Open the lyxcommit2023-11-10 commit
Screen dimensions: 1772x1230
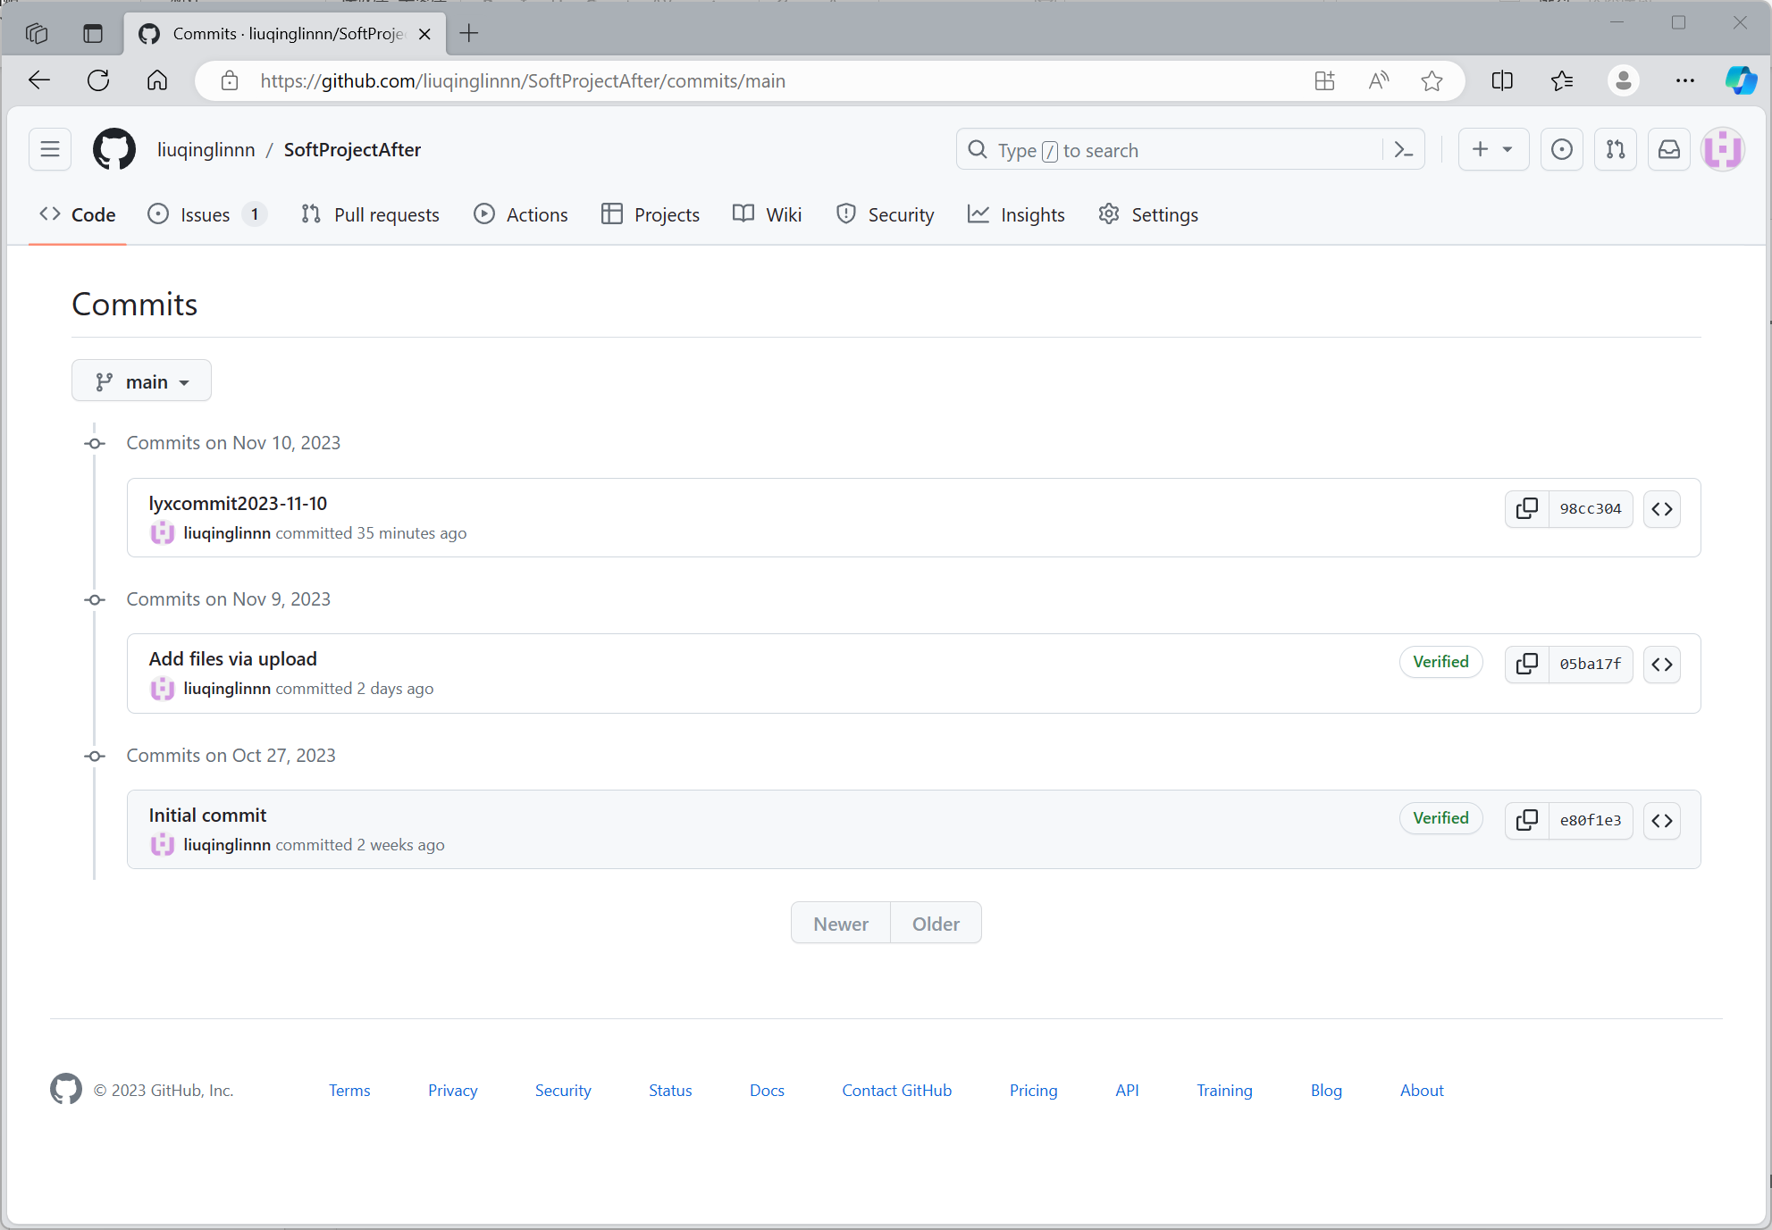238,504
